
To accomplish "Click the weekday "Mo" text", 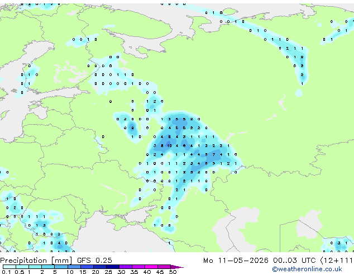I will (208, 261).
